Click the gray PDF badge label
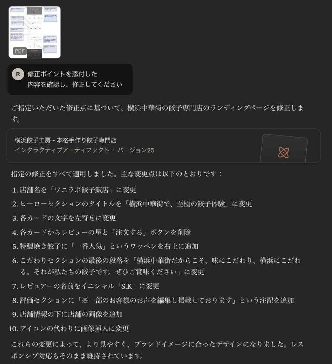 point(20,51)
